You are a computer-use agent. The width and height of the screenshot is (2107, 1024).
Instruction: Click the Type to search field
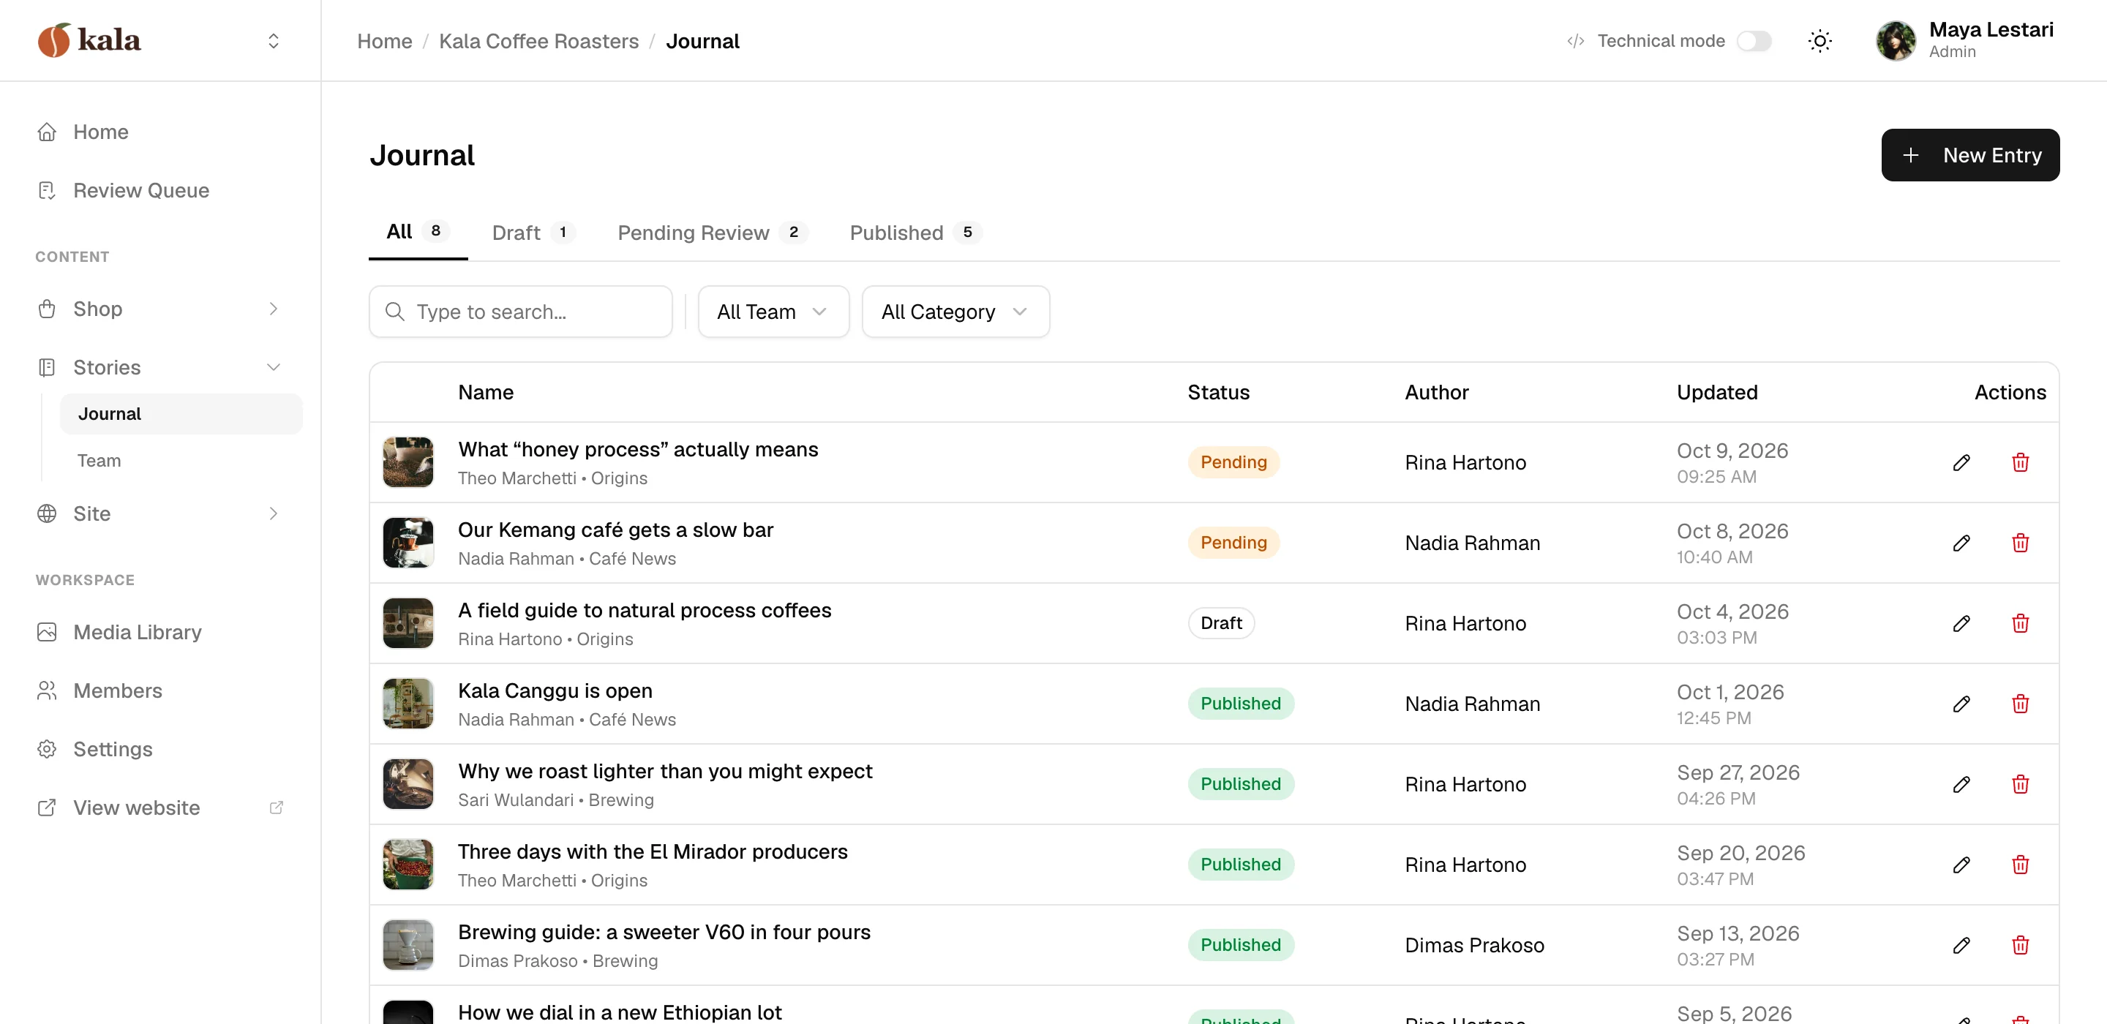coord(520,312)
